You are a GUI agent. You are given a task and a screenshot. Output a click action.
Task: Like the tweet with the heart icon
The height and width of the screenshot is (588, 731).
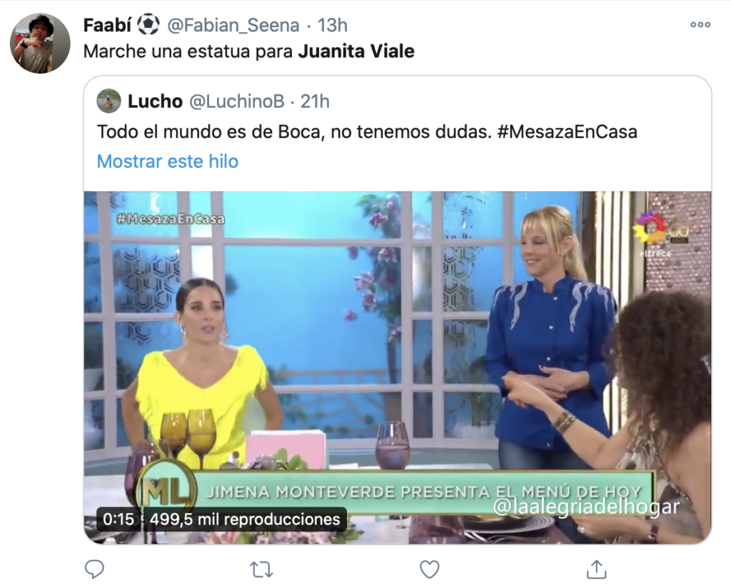tap(429, 569)
